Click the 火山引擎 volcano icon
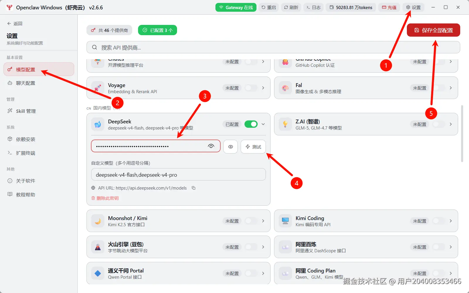The height and width of the screenshot is (293, 469). tap(98, 247)
